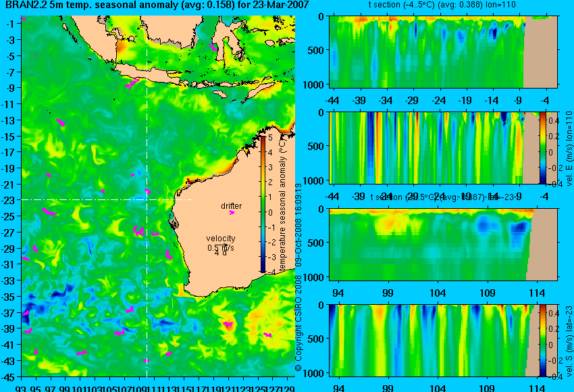Click the '-1' tick label on the map's latitude axis
Image resolution: width=574 pixels, height=392 pixels.
click(x=10, y=24)
